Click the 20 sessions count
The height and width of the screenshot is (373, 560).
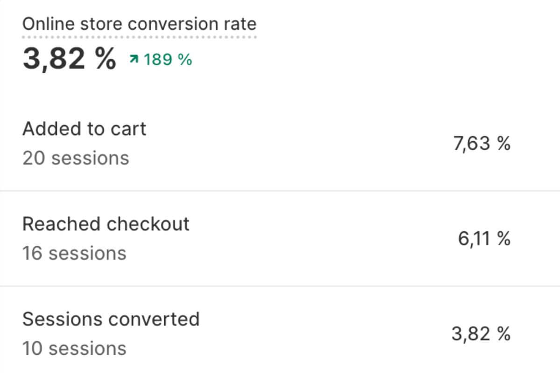click(76, 158)
